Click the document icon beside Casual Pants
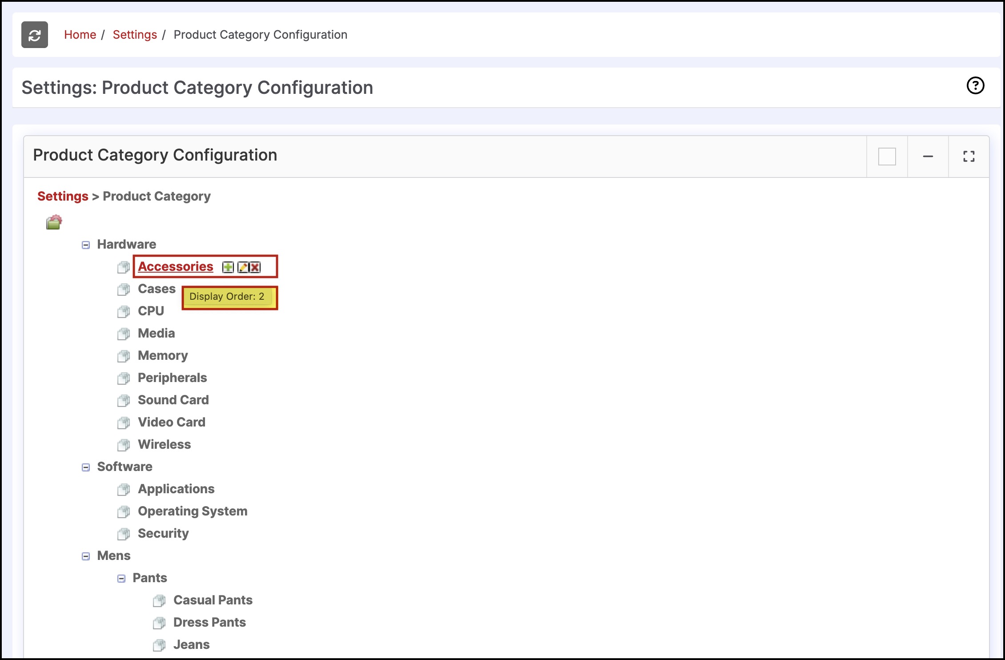 [x=159, y=601]
